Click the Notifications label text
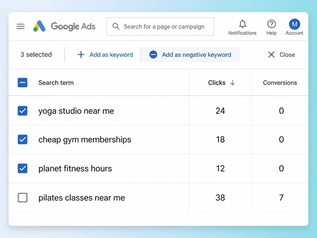Image resolution: width=317 pixels, height=238 pixels. tap(243, 33)
